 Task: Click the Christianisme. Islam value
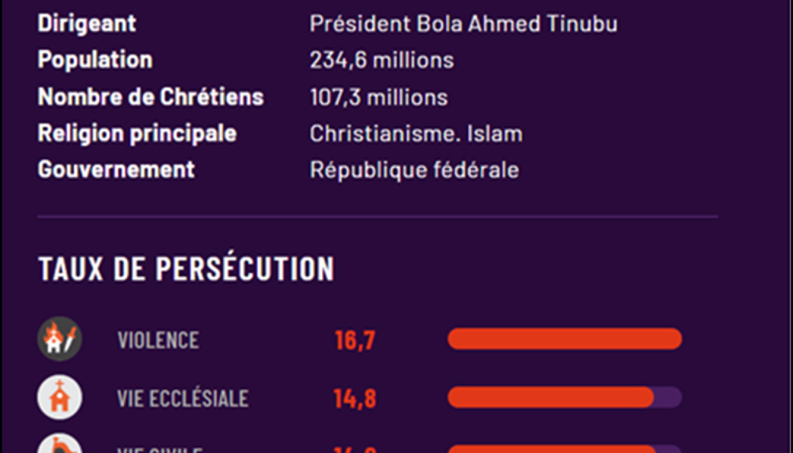click(416, 134)
